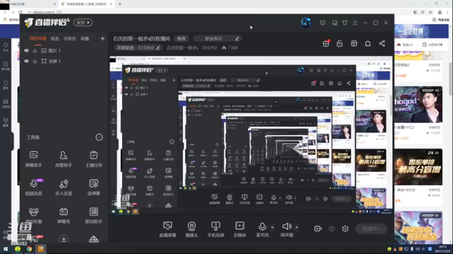Click the browser page scrollbar
Screen dimensions: 453x254
point(450,78)
